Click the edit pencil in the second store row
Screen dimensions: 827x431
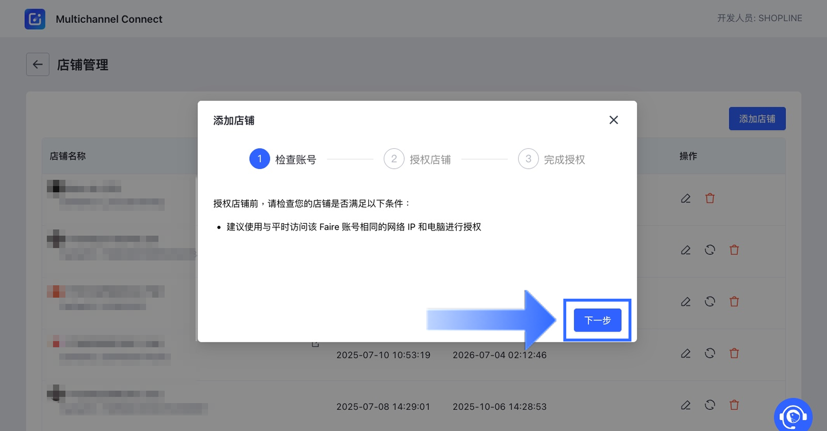(x=685, y=250)
